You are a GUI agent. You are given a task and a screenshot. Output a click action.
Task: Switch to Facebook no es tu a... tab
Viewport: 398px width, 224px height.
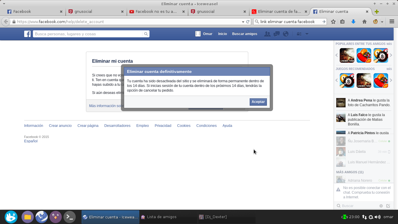coord(157,12)
